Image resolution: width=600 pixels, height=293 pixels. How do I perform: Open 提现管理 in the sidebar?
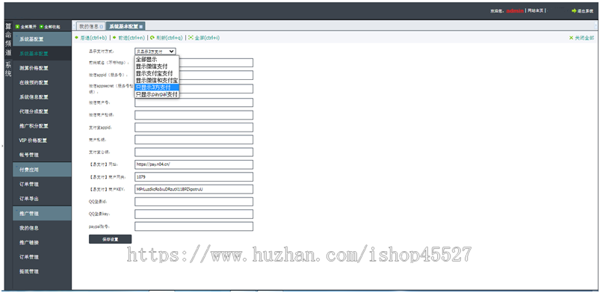click(x=42, y=271)
